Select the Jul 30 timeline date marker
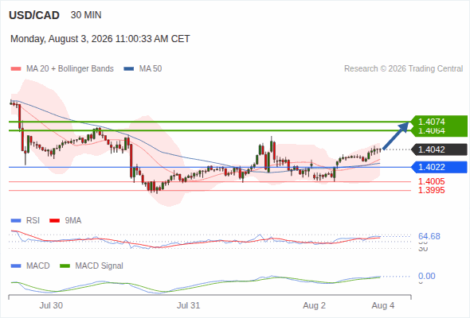Image resolution: width=470 pixels, height=318 pixels. [x=51, y=306]
